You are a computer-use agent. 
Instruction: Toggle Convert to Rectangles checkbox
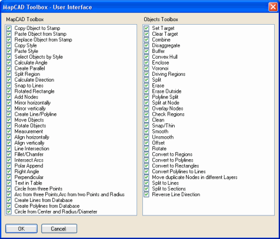[x=146, y=166]
